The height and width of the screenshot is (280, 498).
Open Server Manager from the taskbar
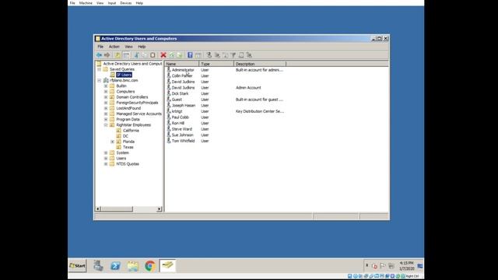pyautogui.click(x=98, y=266)
